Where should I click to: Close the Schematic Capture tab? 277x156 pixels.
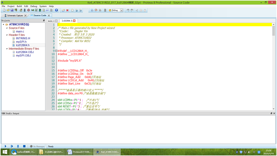click(x=26, y=15)
